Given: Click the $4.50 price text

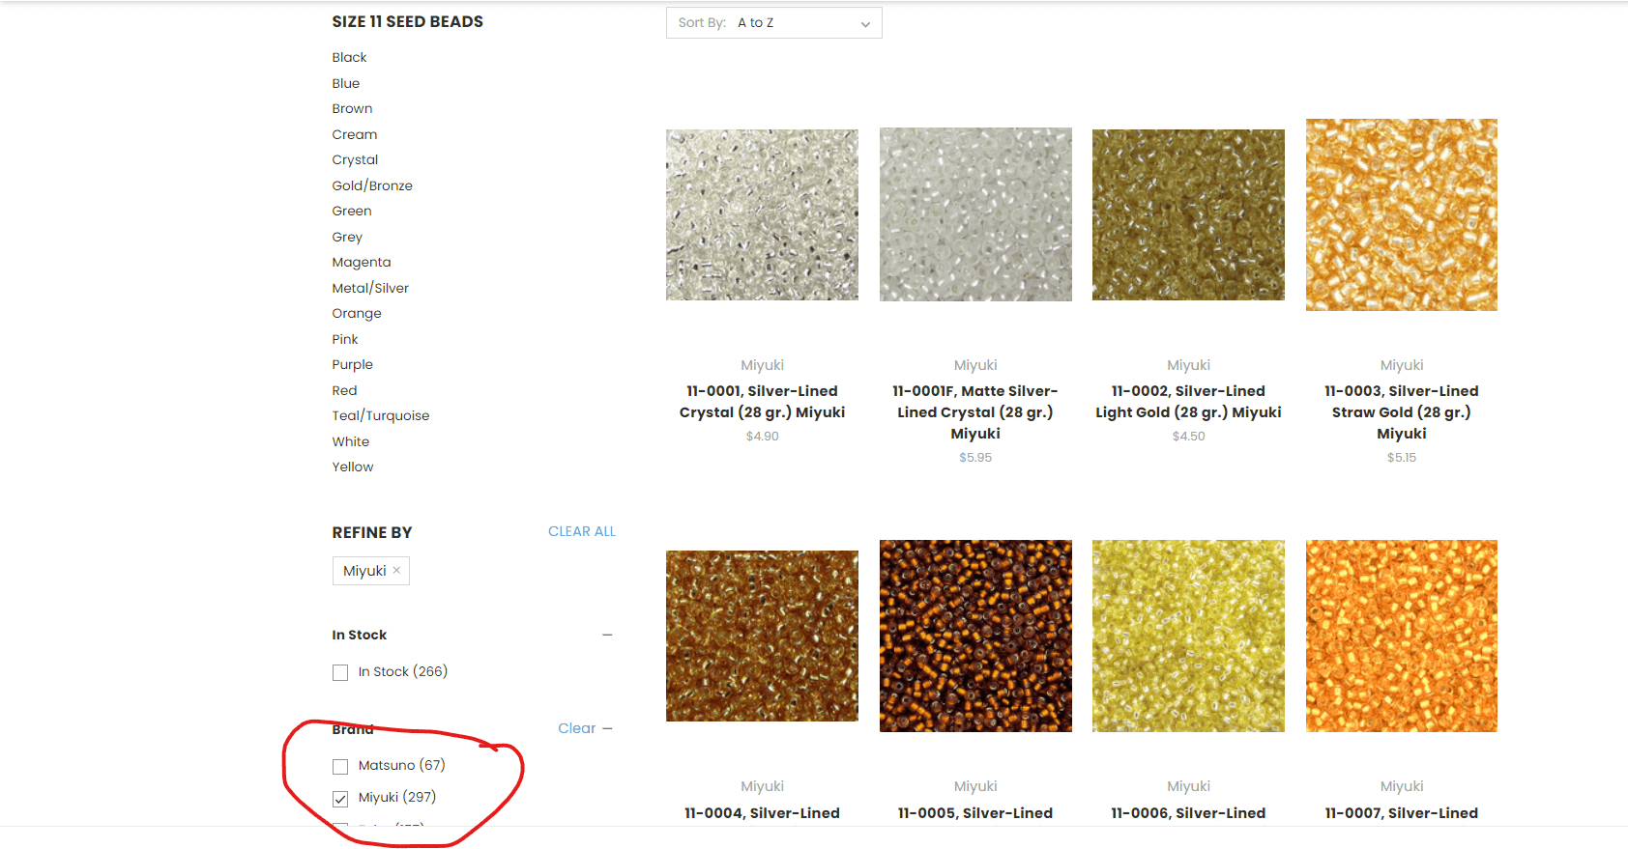Looking at the screenshot, I should (x=1188, y=437).
